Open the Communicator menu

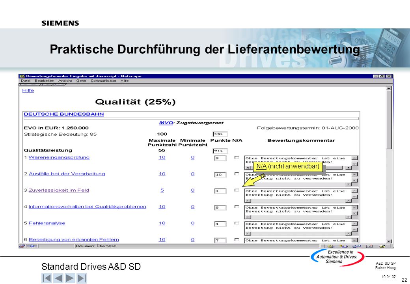pyautogui.click(x=103, y=81)
